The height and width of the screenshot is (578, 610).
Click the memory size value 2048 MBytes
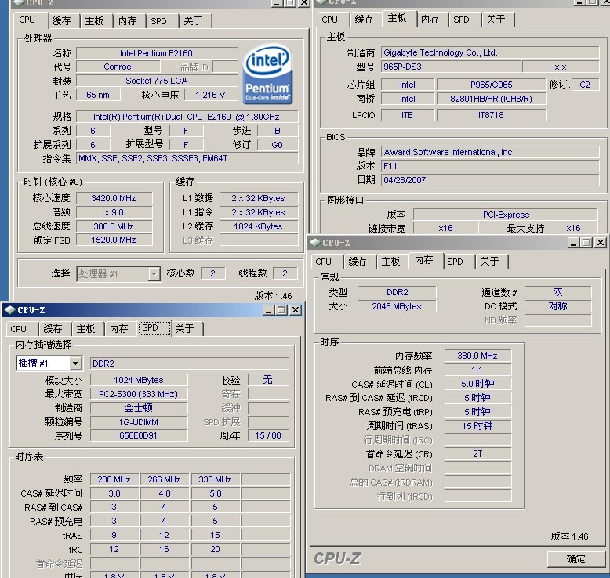(397, 306)
